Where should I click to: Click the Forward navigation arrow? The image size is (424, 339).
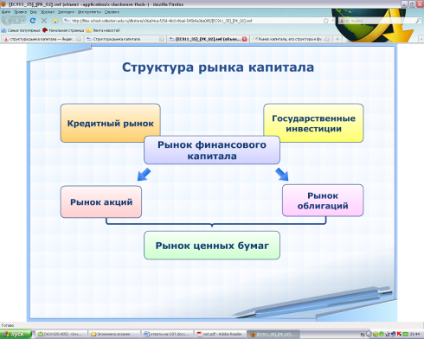(x=17, y=21)
